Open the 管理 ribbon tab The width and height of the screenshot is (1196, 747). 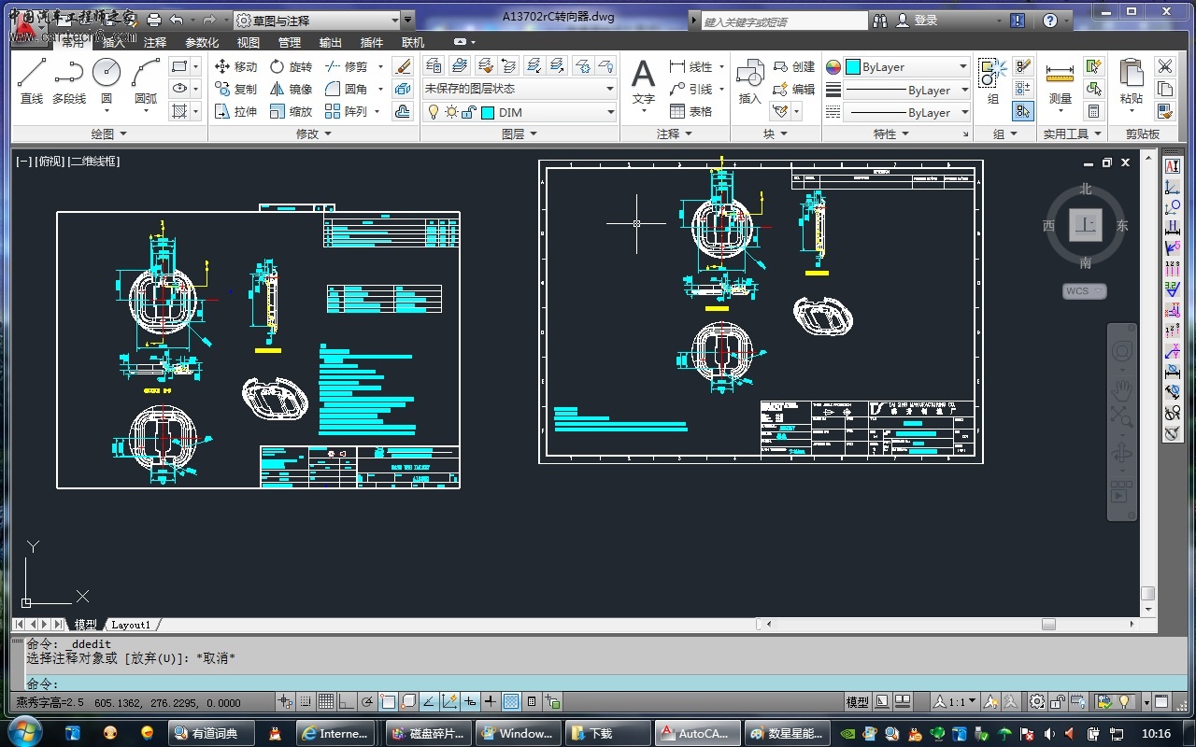[290, 42]
